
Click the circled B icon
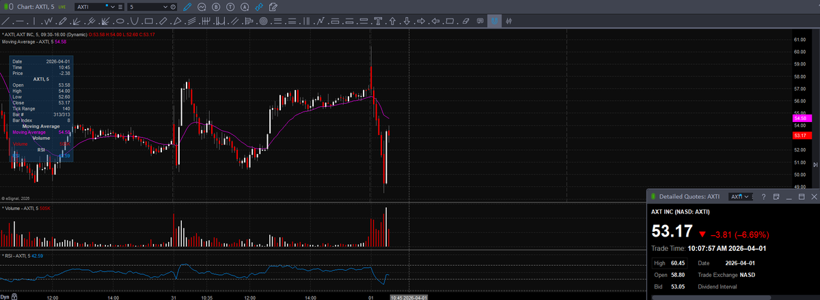tap(217, 6)
